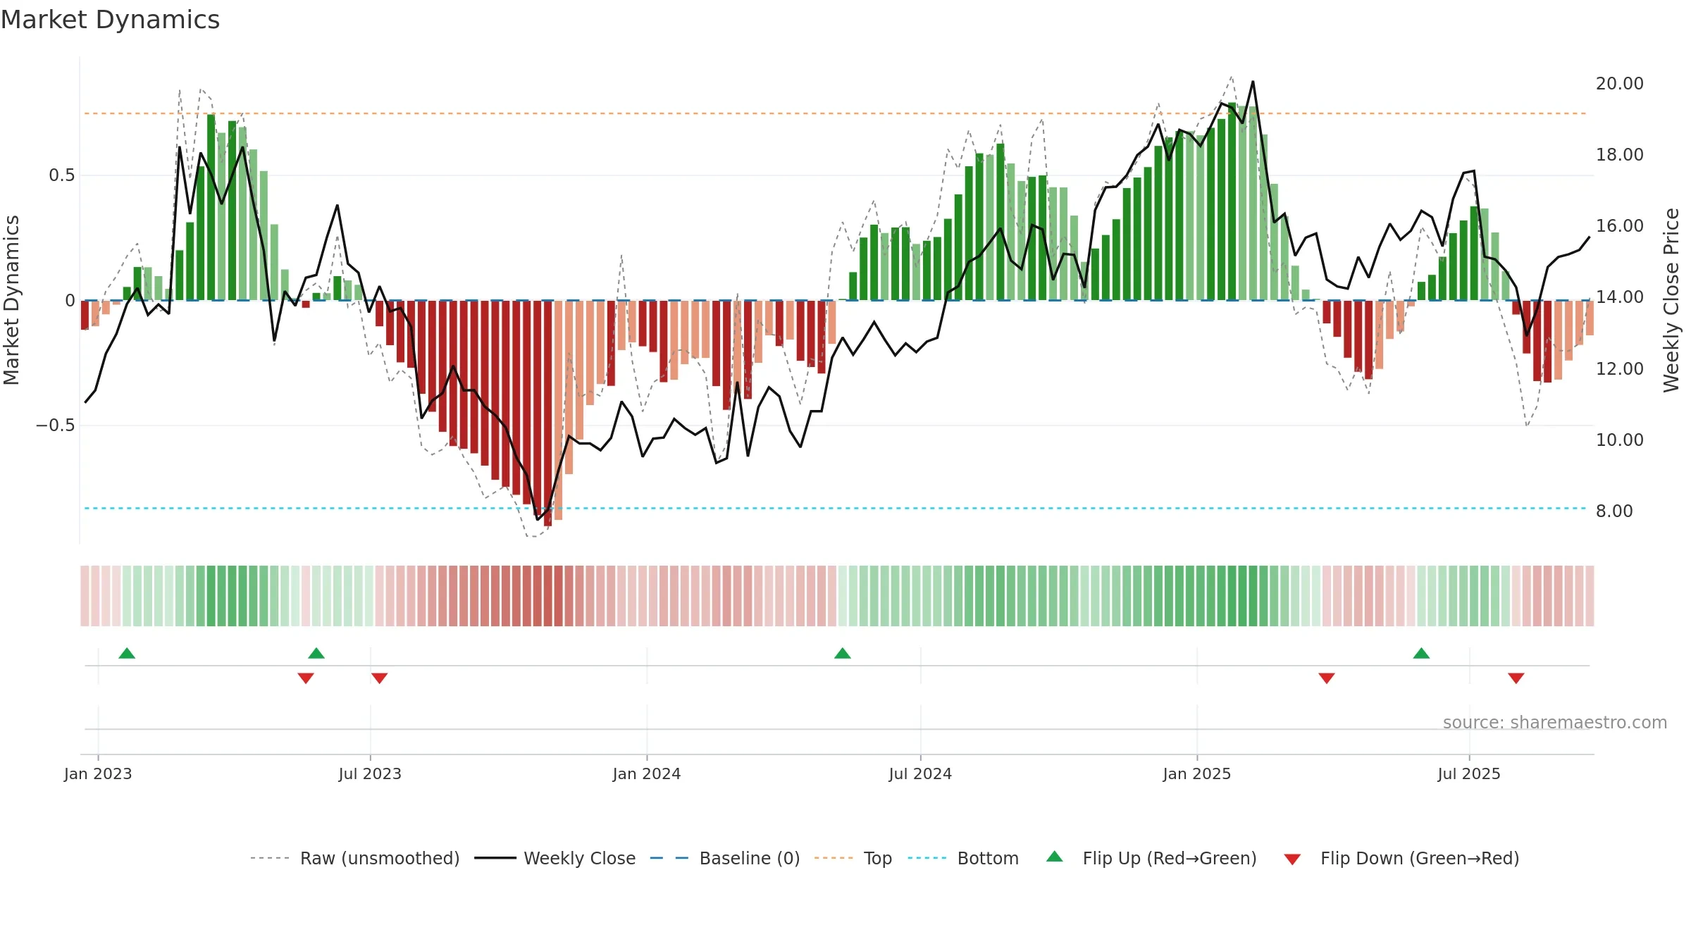Click the green Flip Up marker before Jul 2023
1691x951 pixels.
point(316,654)
